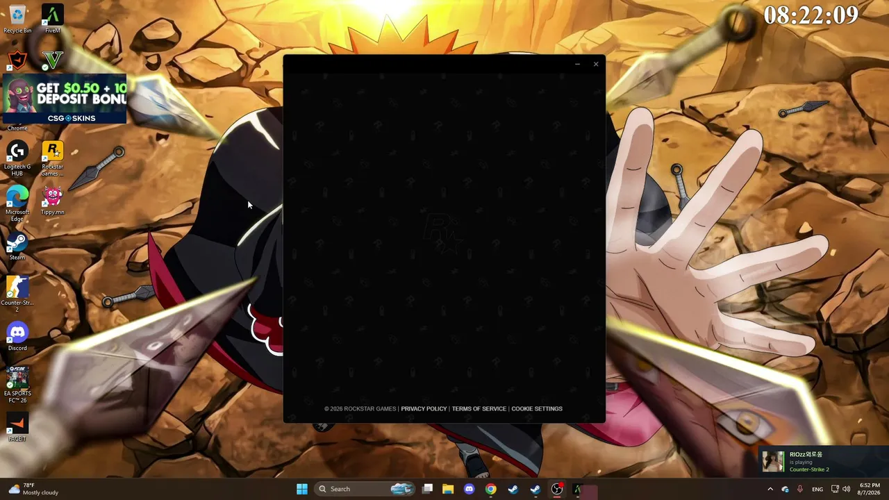Open the Cookie Settings link
Viewport: 889px width, 500px height.
coord(537,408)
